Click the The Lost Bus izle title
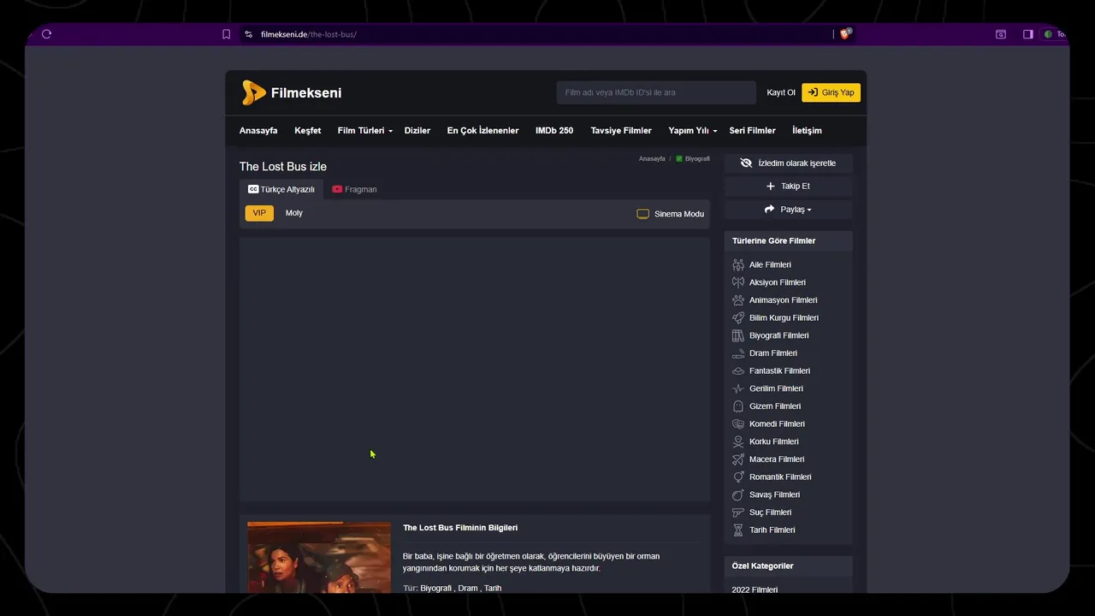This screenshot has height=616, width=1095. 283,167
